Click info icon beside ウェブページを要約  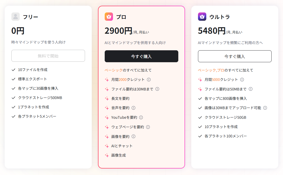148,127
